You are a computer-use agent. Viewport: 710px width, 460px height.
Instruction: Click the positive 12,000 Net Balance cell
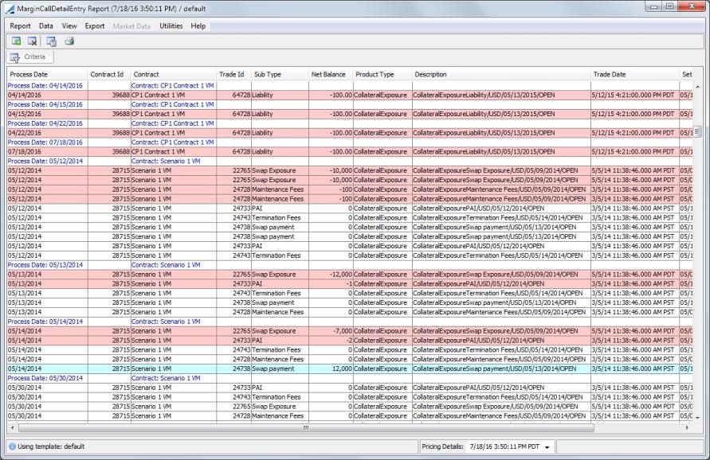click(x=330, y=368)
